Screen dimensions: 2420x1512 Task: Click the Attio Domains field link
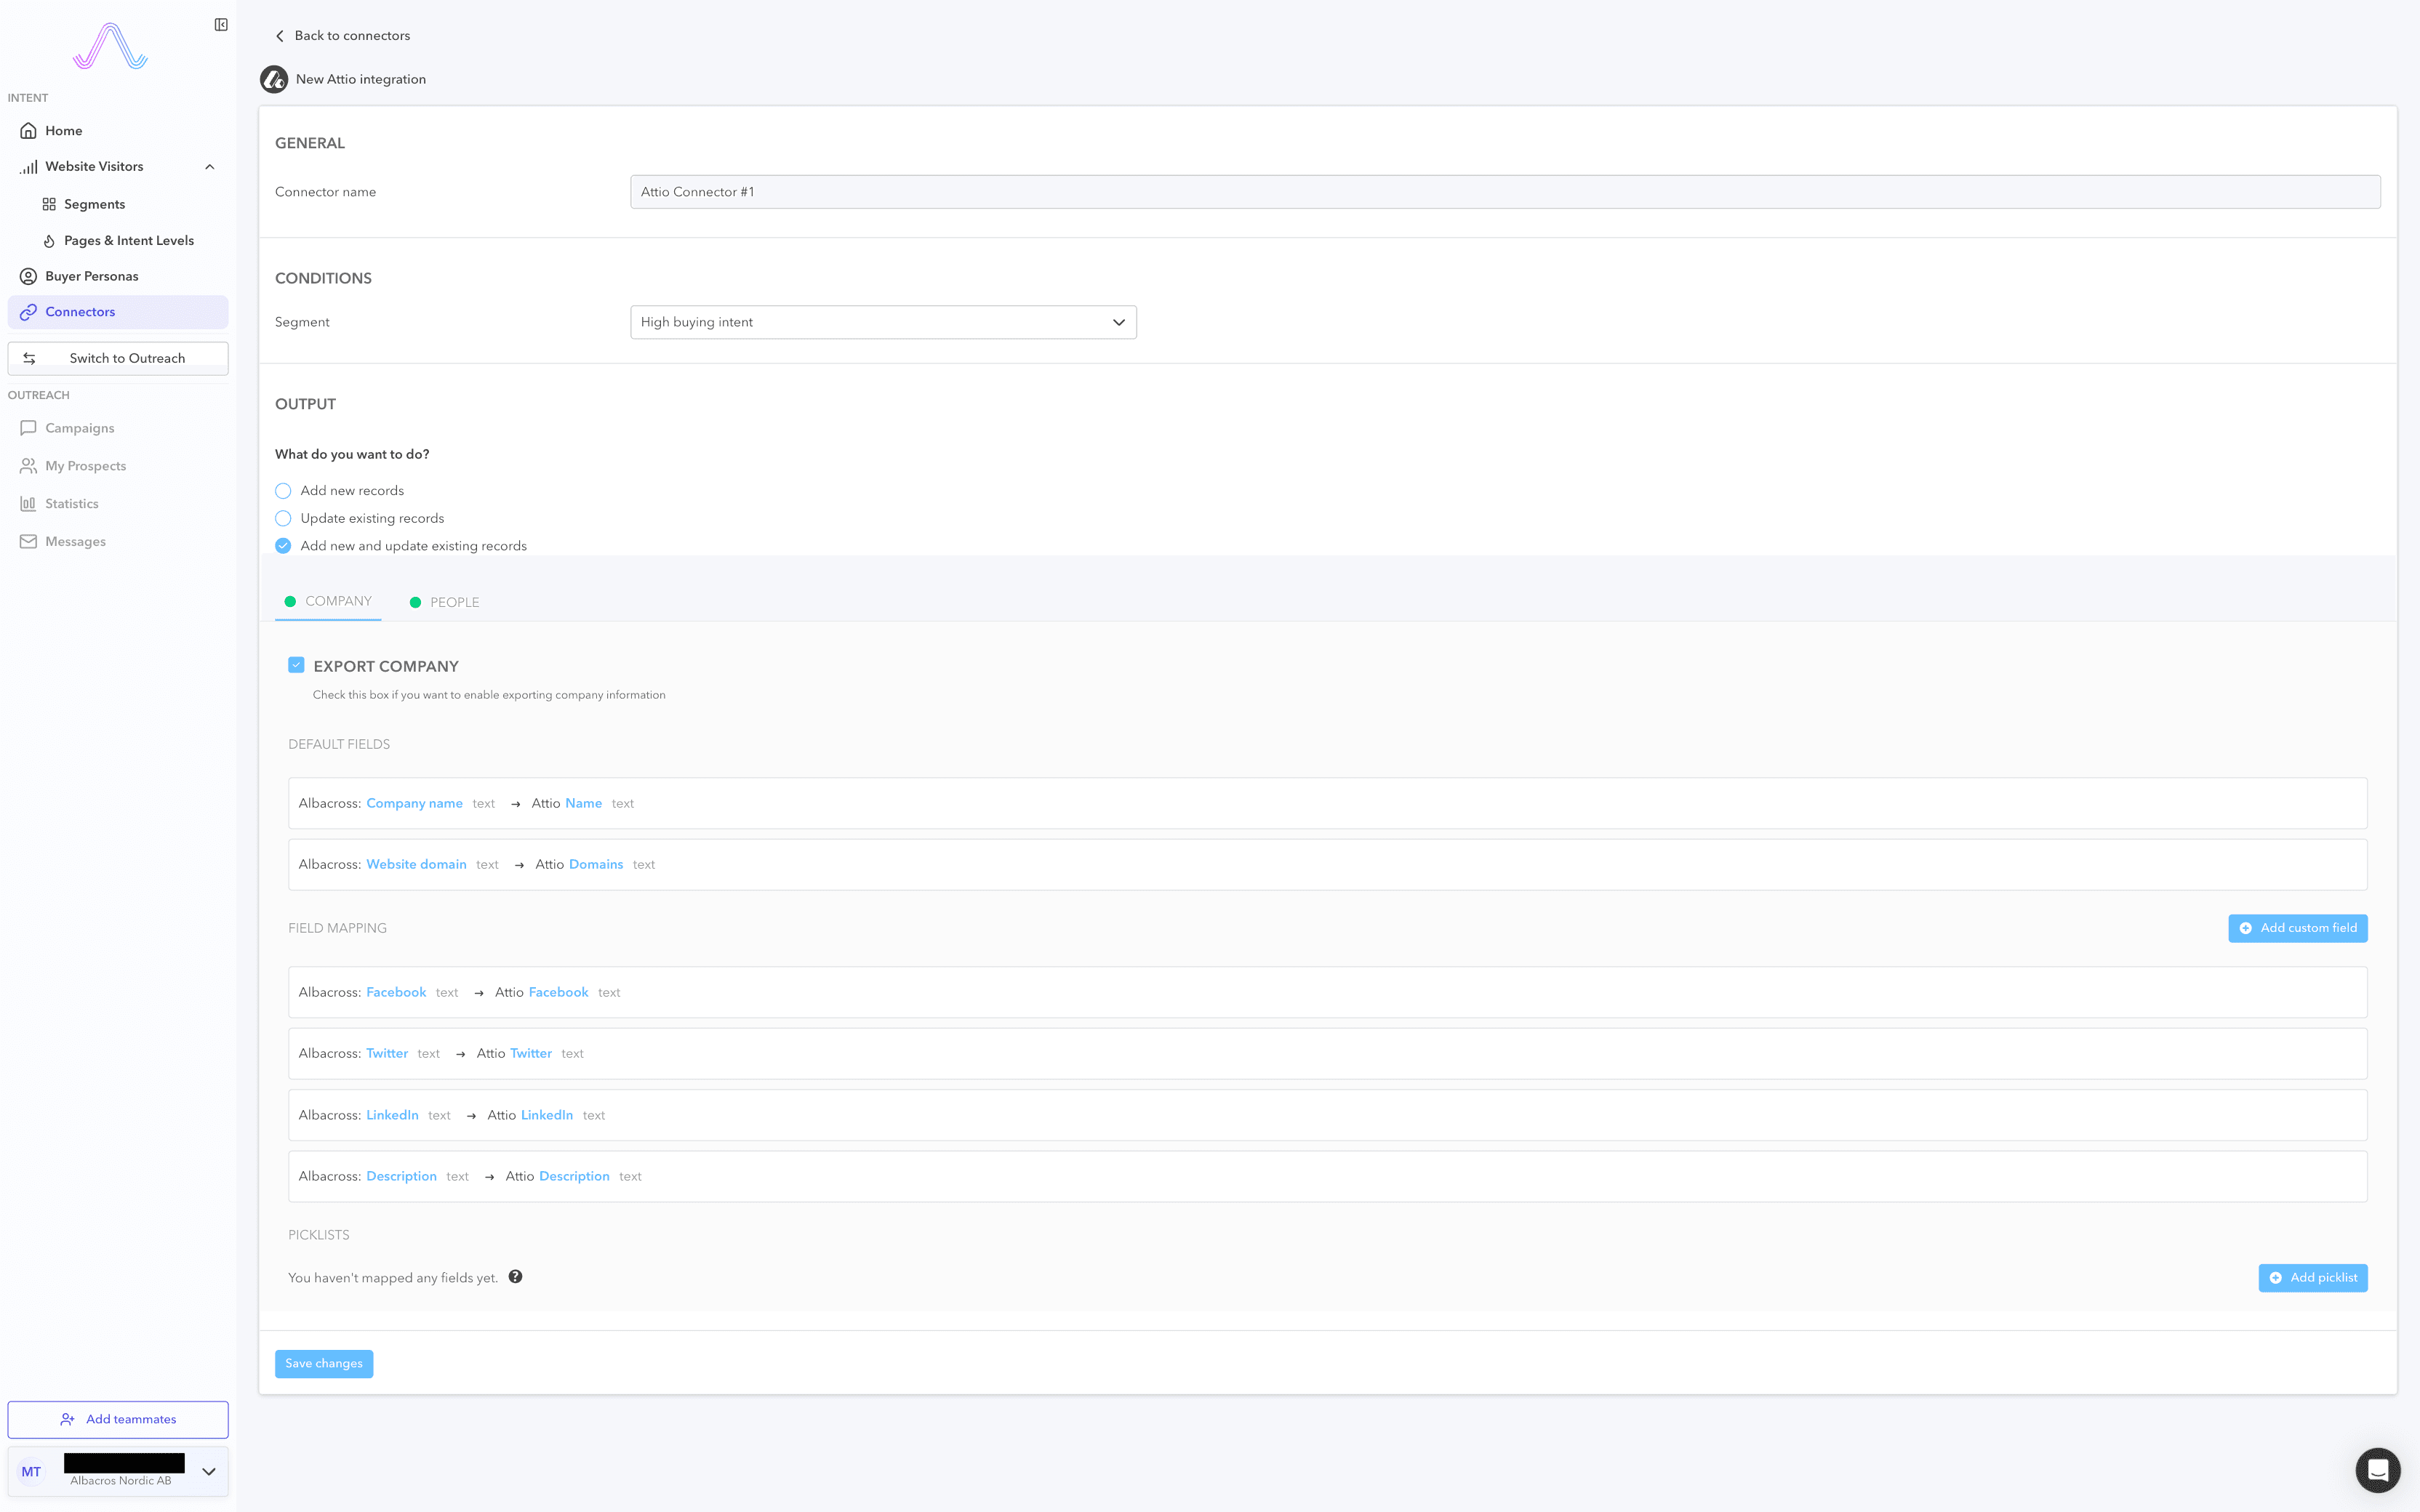[x=596, y=865]
